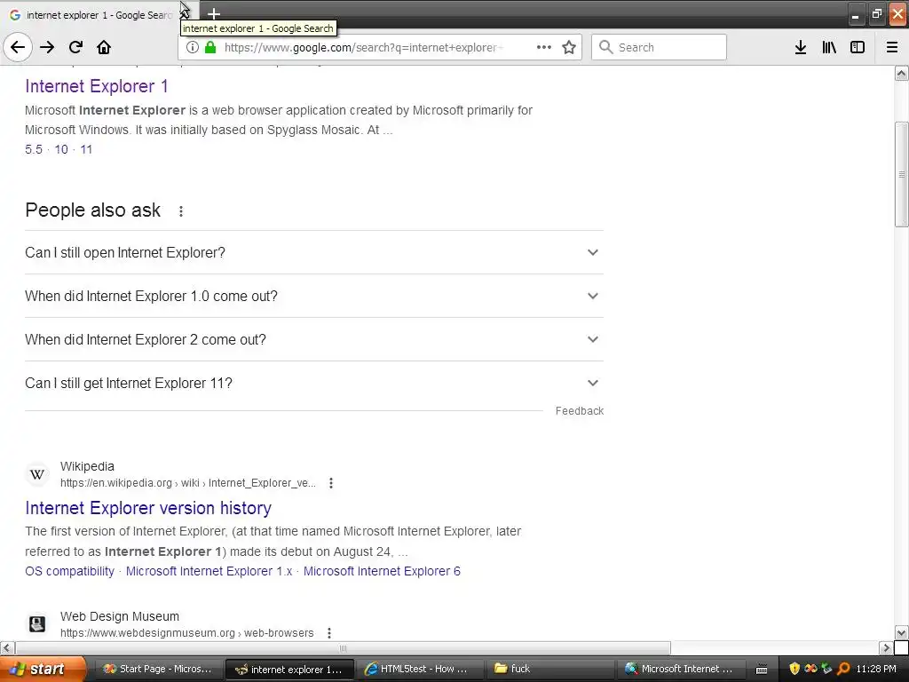909x682 pixels.
Task: Open Microsoft Internet Explorer 1.x sublink
Action: [x=209, y=571]
